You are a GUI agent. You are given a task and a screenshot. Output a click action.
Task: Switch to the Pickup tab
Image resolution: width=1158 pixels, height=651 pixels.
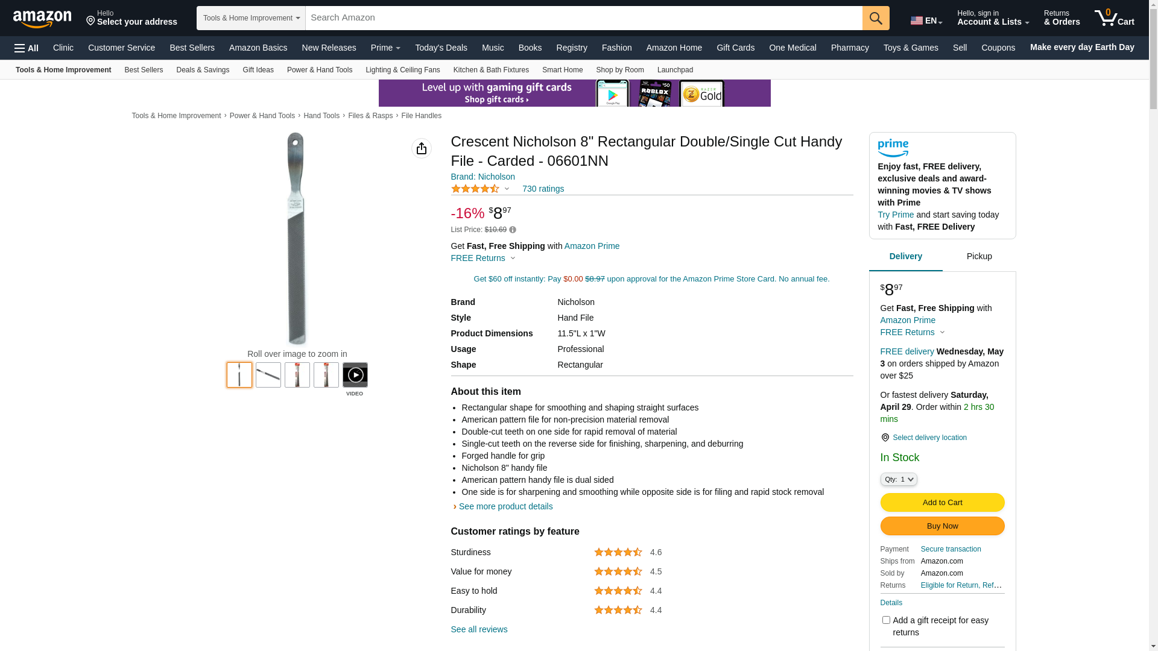[x=979, y=257]
